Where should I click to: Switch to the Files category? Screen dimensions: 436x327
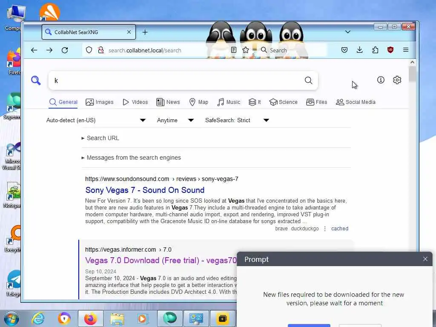click(317, 102)
